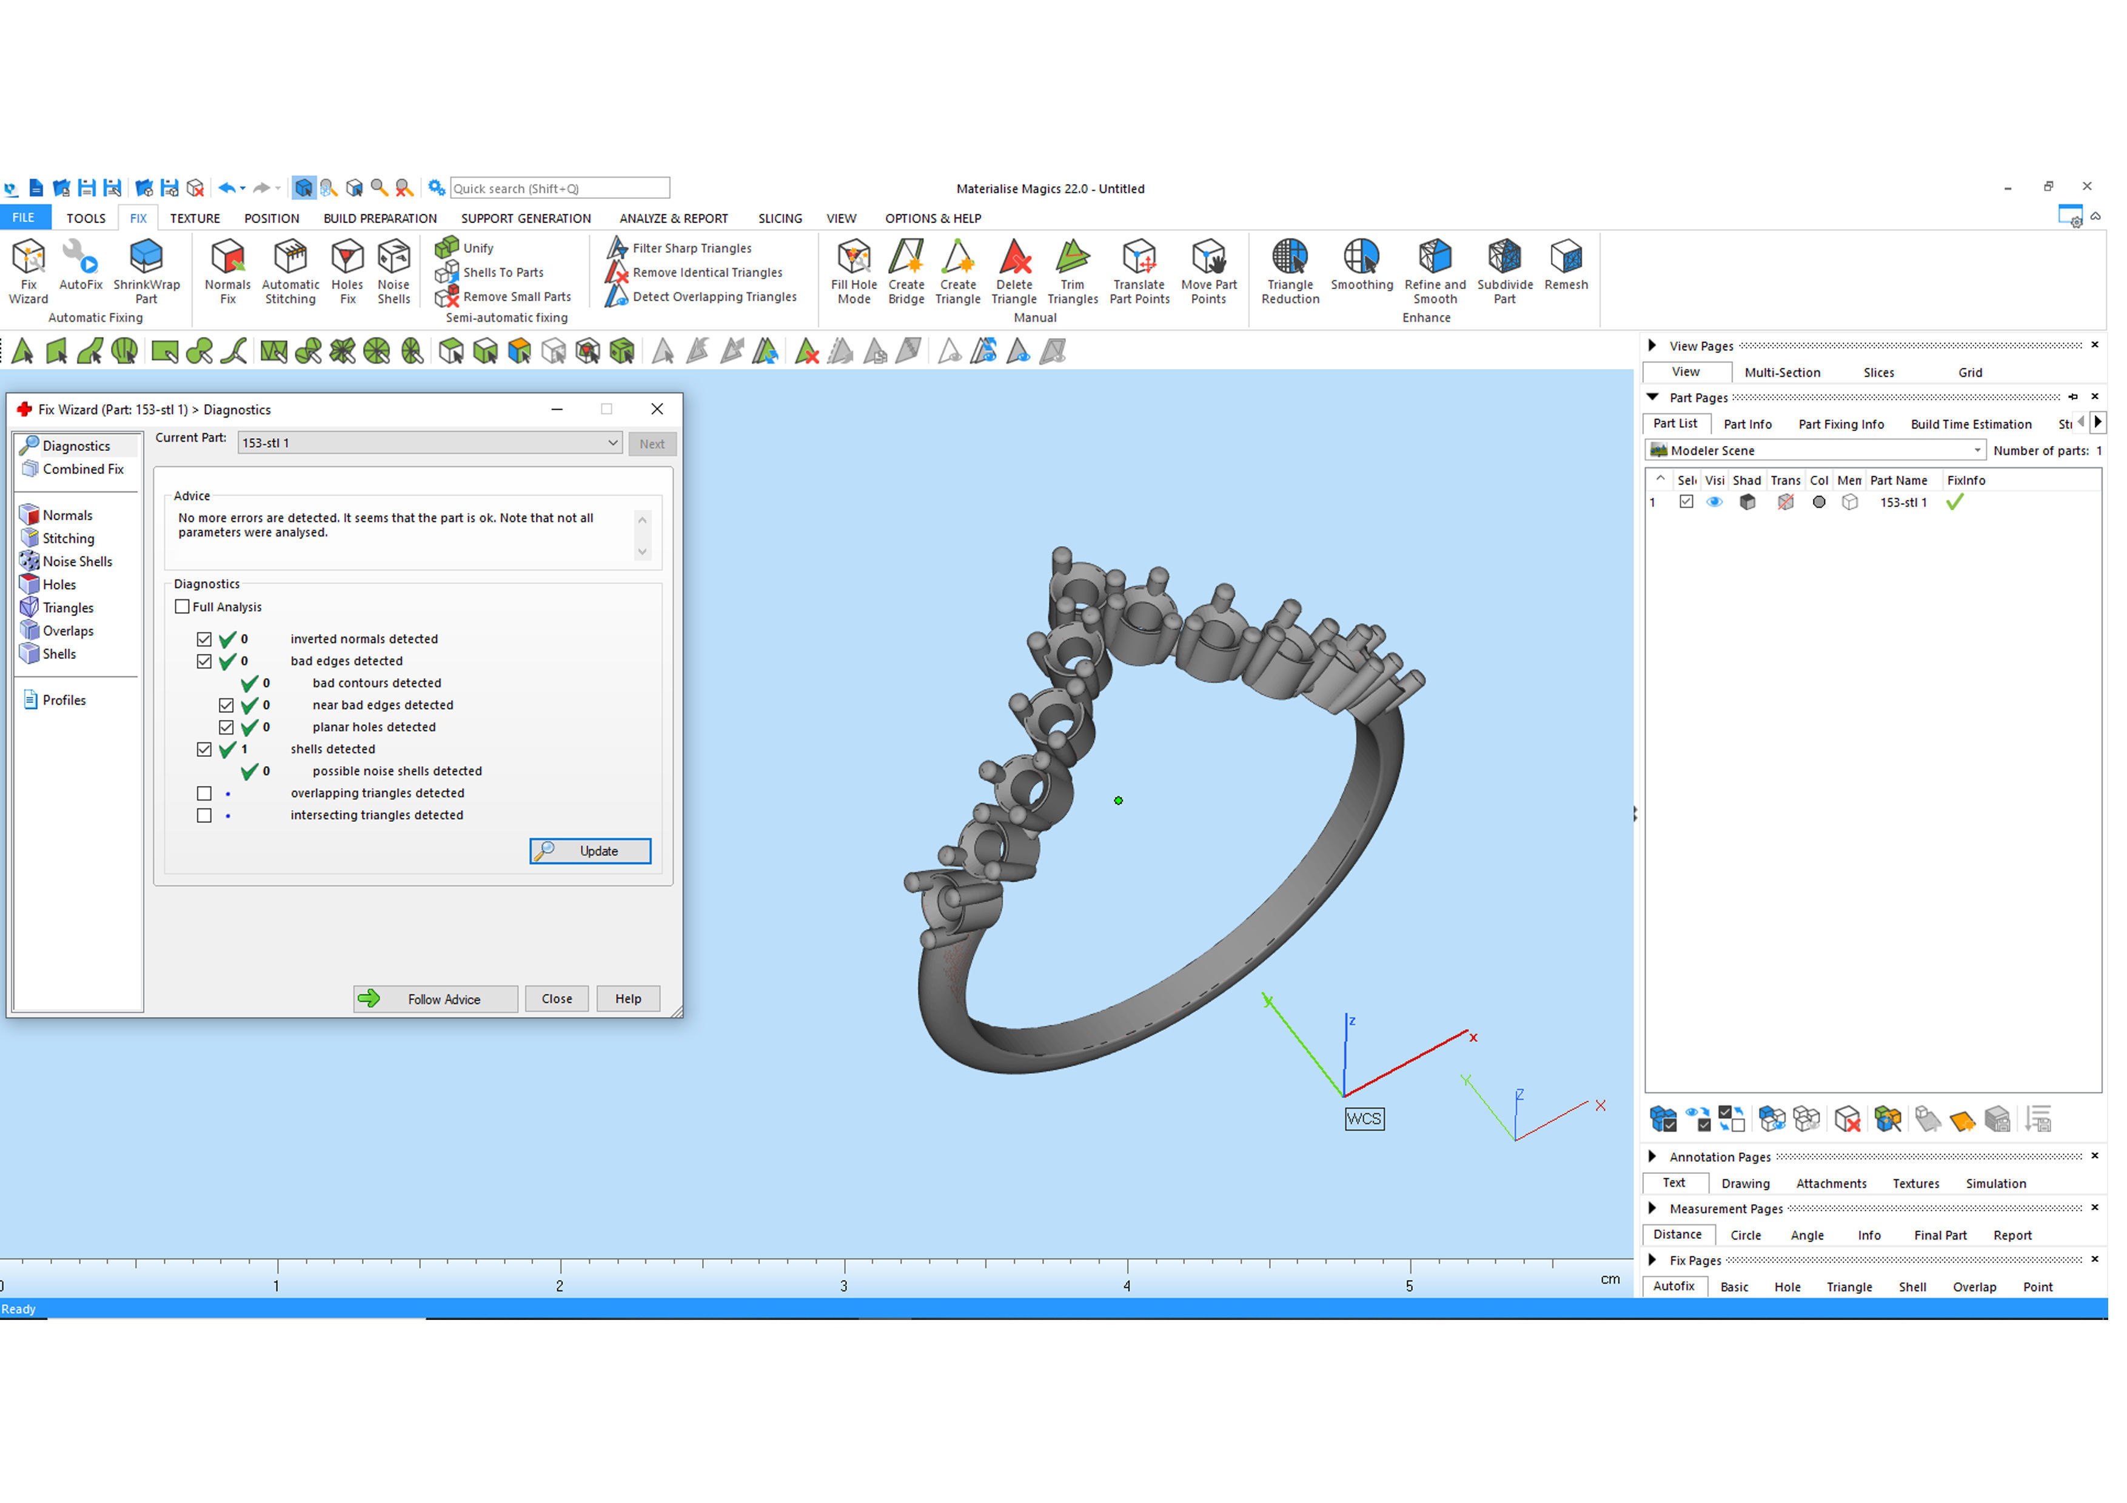2127x1503 pixels.
Task: Expand the Fix Pages panel
Action: pos(1652,1261)
